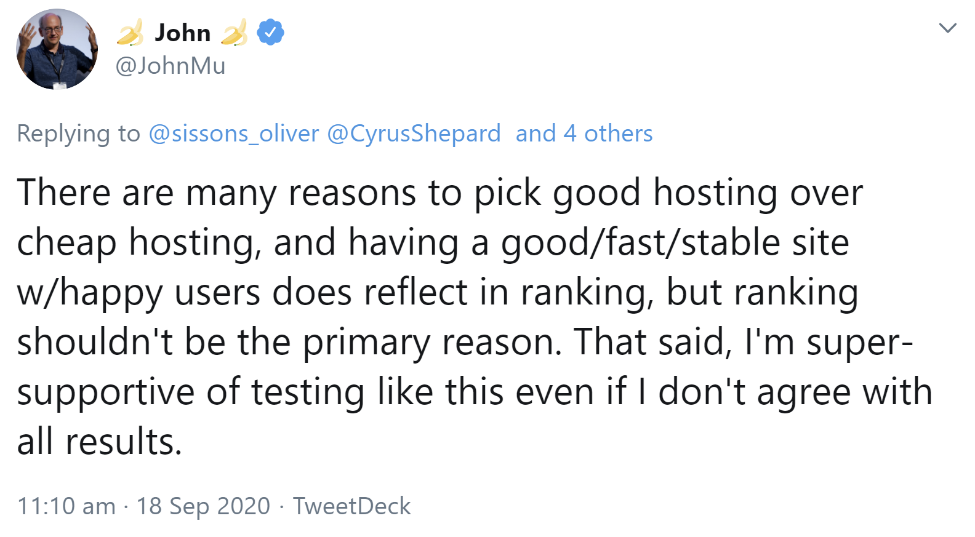Click the display name John
This screenshot has height=537, width=975.
(x=183, y=33)
